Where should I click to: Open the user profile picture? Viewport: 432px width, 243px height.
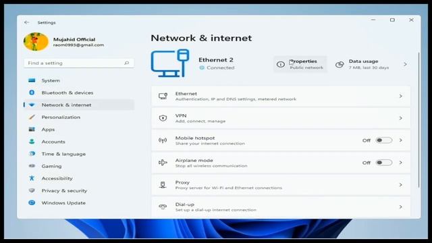36,42
